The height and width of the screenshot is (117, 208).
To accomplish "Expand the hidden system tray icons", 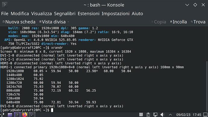I will click(170, 115).
